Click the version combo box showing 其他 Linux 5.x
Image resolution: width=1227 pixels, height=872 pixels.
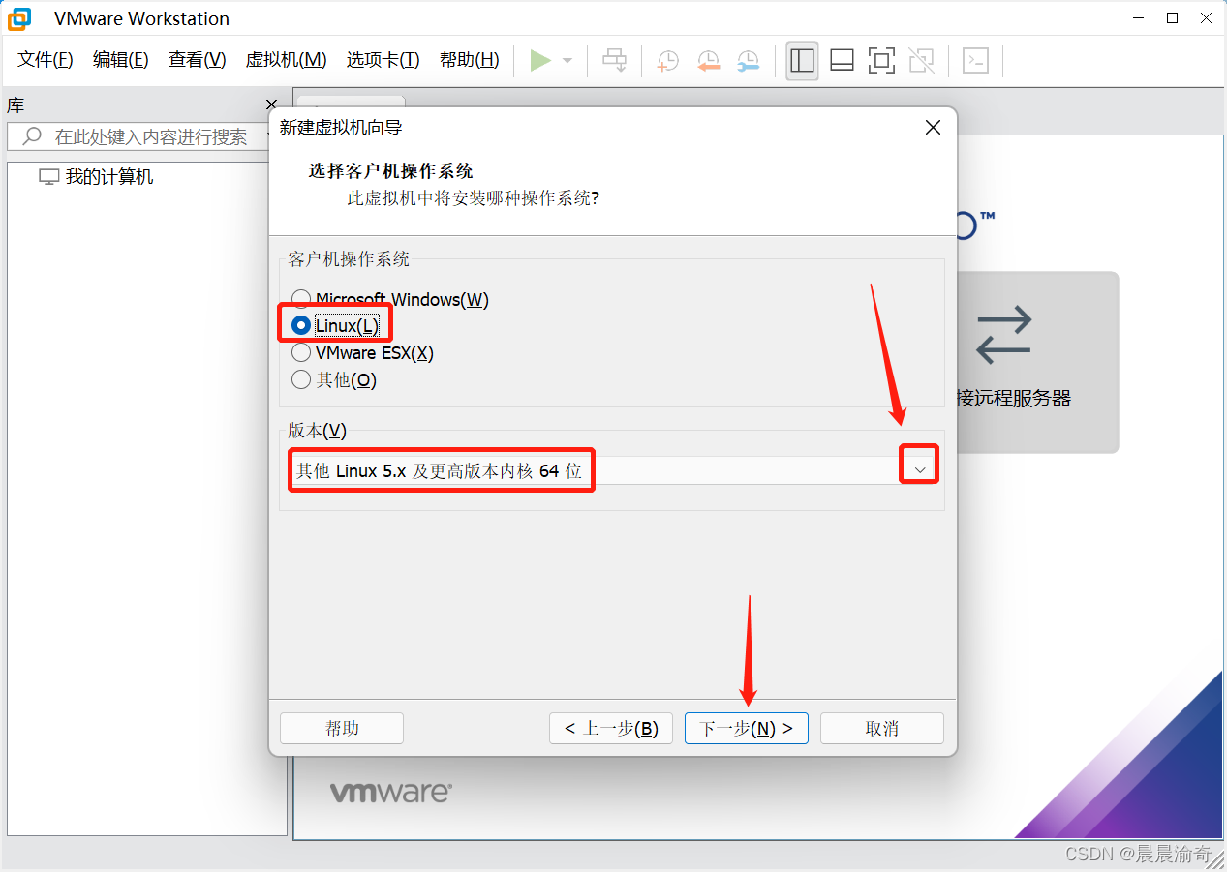pos(614,470)
